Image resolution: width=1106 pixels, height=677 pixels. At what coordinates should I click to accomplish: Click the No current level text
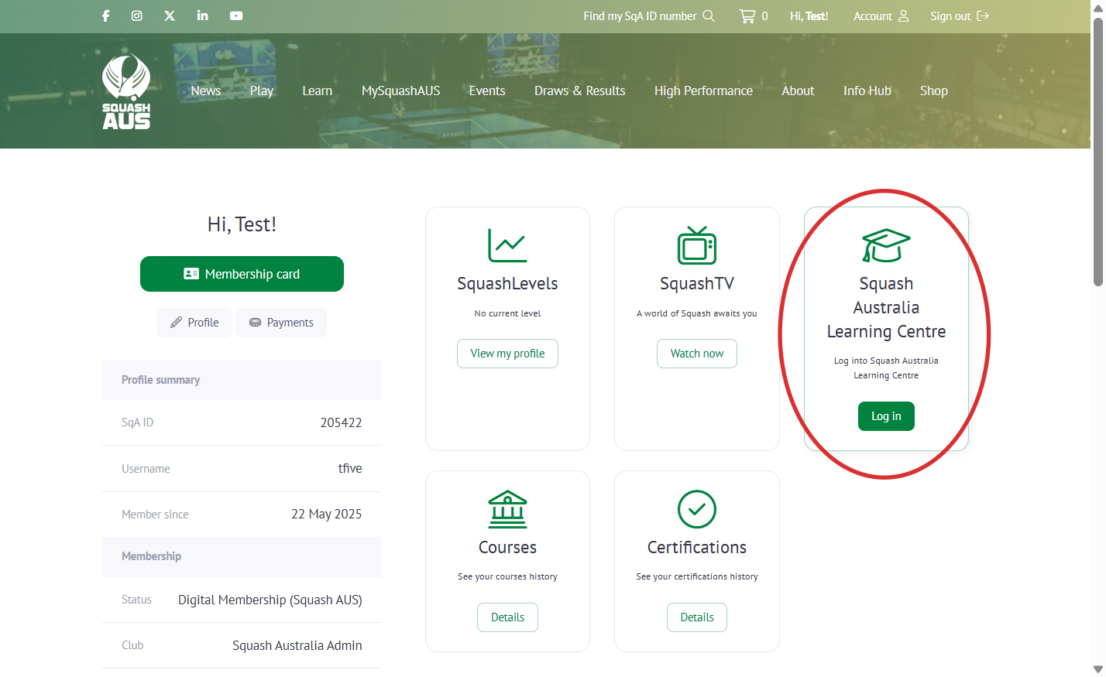pos(507,313)
